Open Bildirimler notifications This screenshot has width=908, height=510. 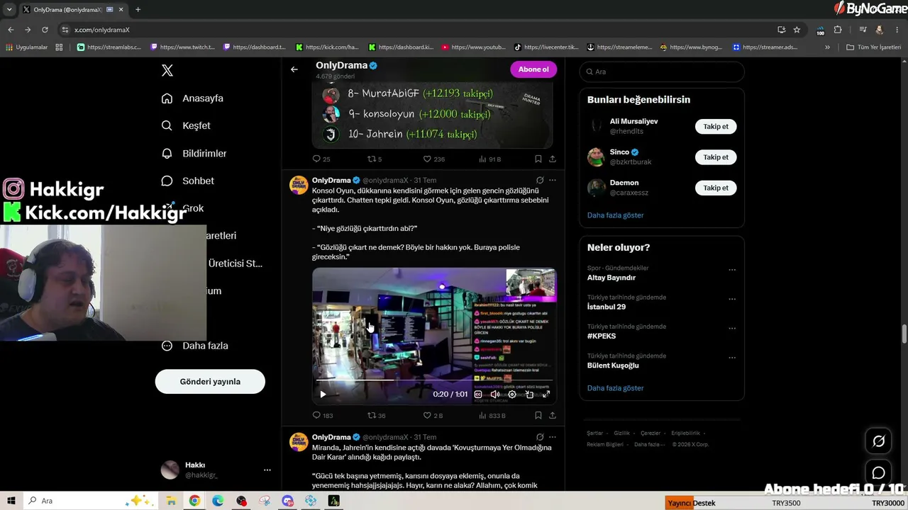[x=194, y=153]
